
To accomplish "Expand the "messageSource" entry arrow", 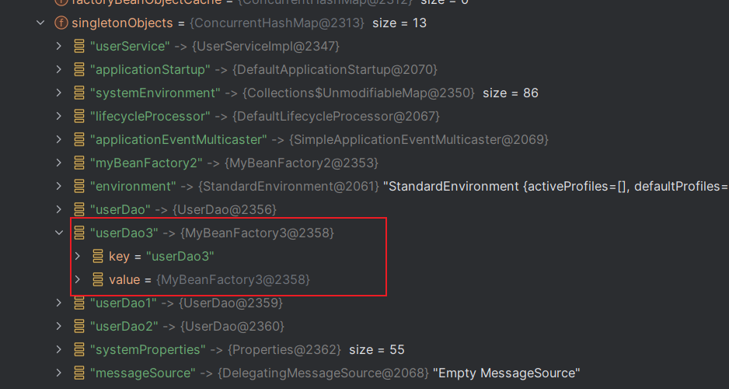I will point(59,373).
